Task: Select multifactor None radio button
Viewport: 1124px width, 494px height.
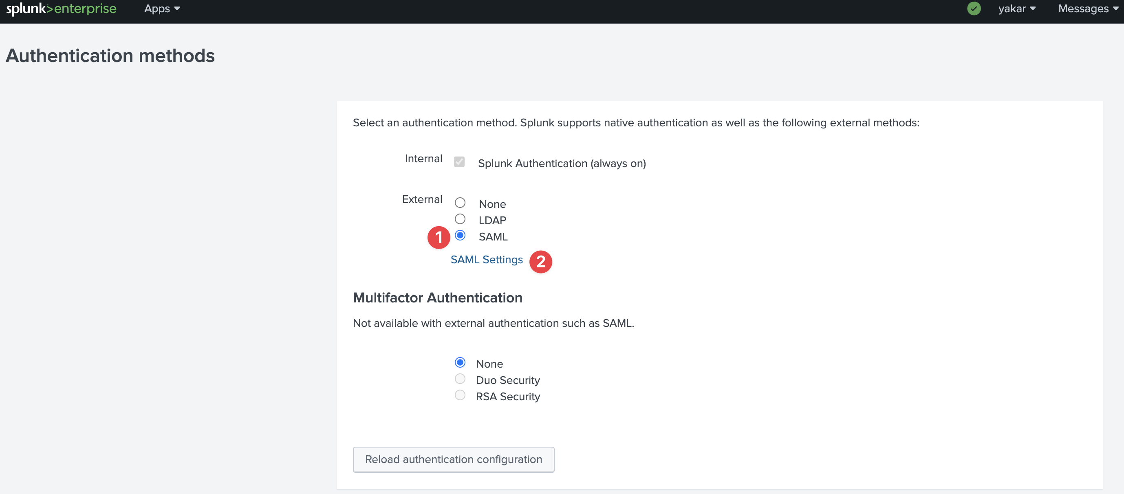Action: (x=460, y=363)
